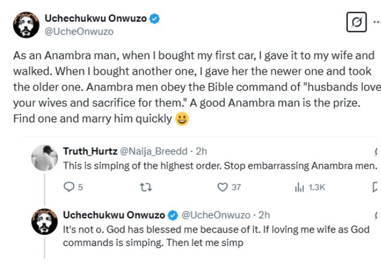Click the verified badge beside the top Uchechukwu Onwuzo name

(x=155, y=19)
